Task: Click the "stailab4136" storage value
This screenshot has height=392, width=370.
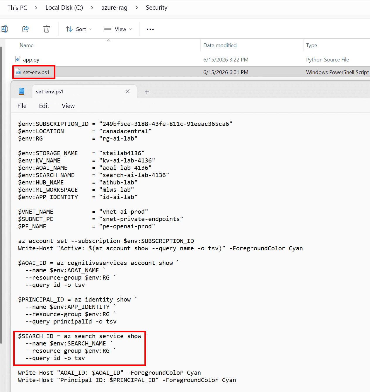Action: (122, 153)
